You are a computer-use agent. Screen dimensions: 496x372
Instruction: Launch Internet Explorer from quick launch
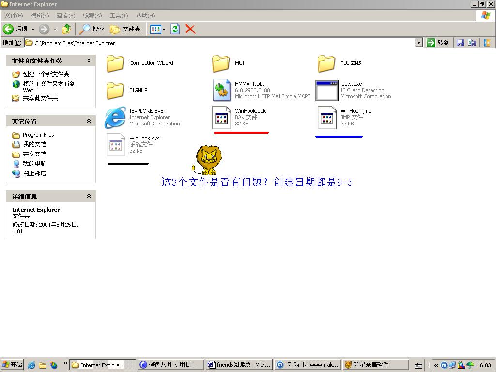click(31, 365)
